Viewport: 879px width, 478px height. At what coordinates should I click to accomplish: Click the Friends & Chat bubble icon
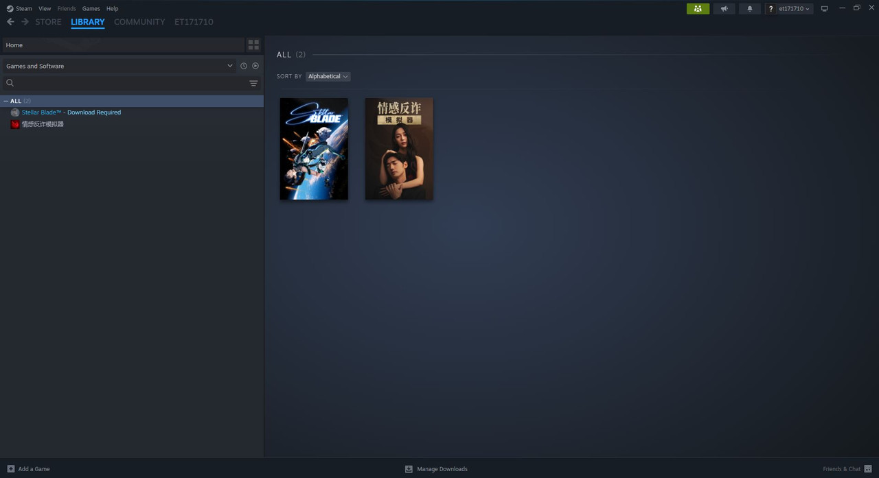868,469
